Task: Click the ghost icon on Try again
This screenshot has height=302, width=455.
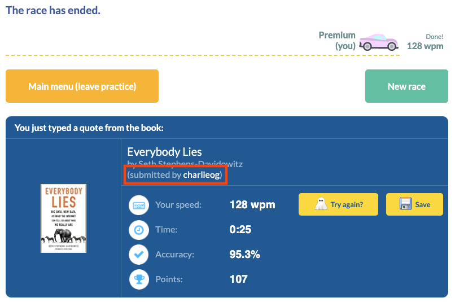Action: (321, 205)
